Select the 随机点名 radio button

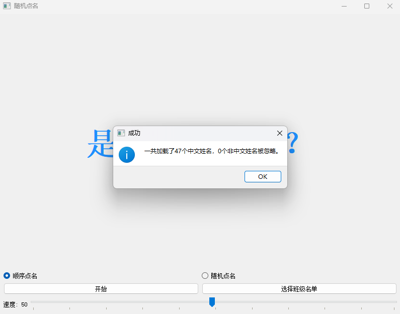(205, 275)
